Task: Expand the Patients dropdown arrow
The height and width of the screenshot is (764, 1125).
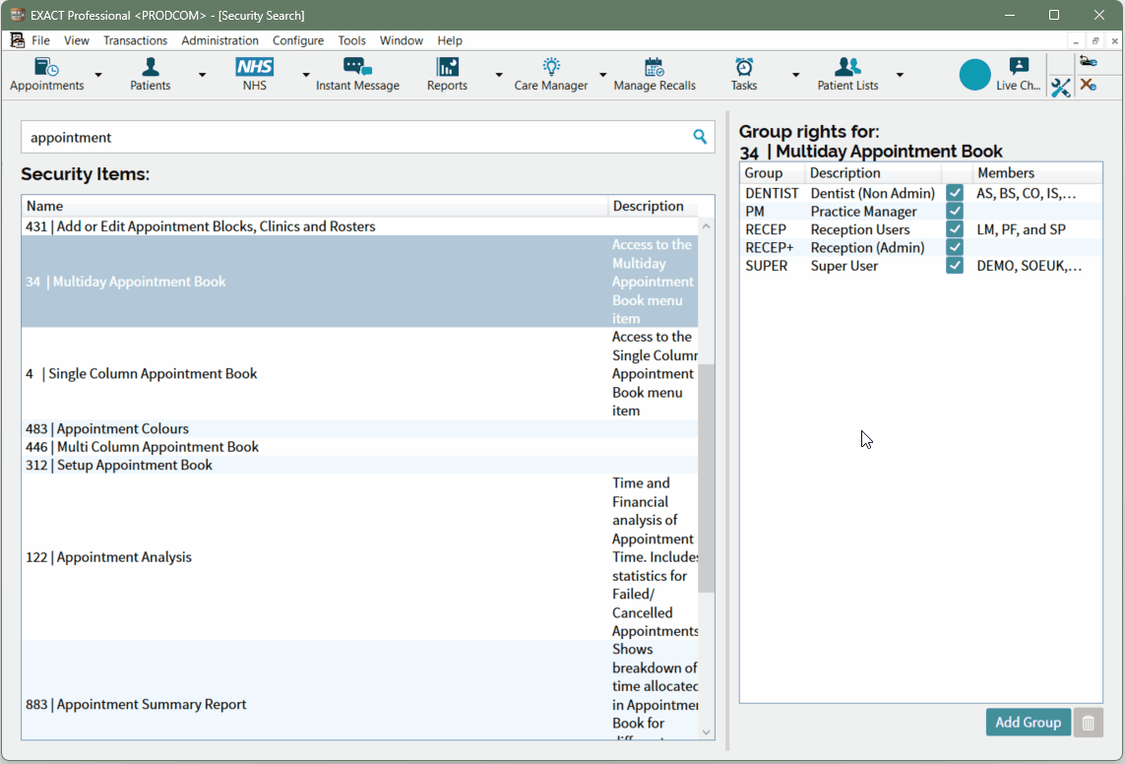Action: point(203,75)
